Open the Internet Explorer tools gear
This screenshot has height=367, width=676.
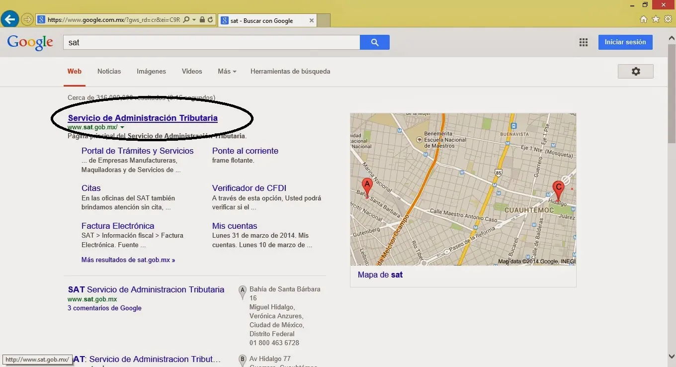[x=668, y=19]
